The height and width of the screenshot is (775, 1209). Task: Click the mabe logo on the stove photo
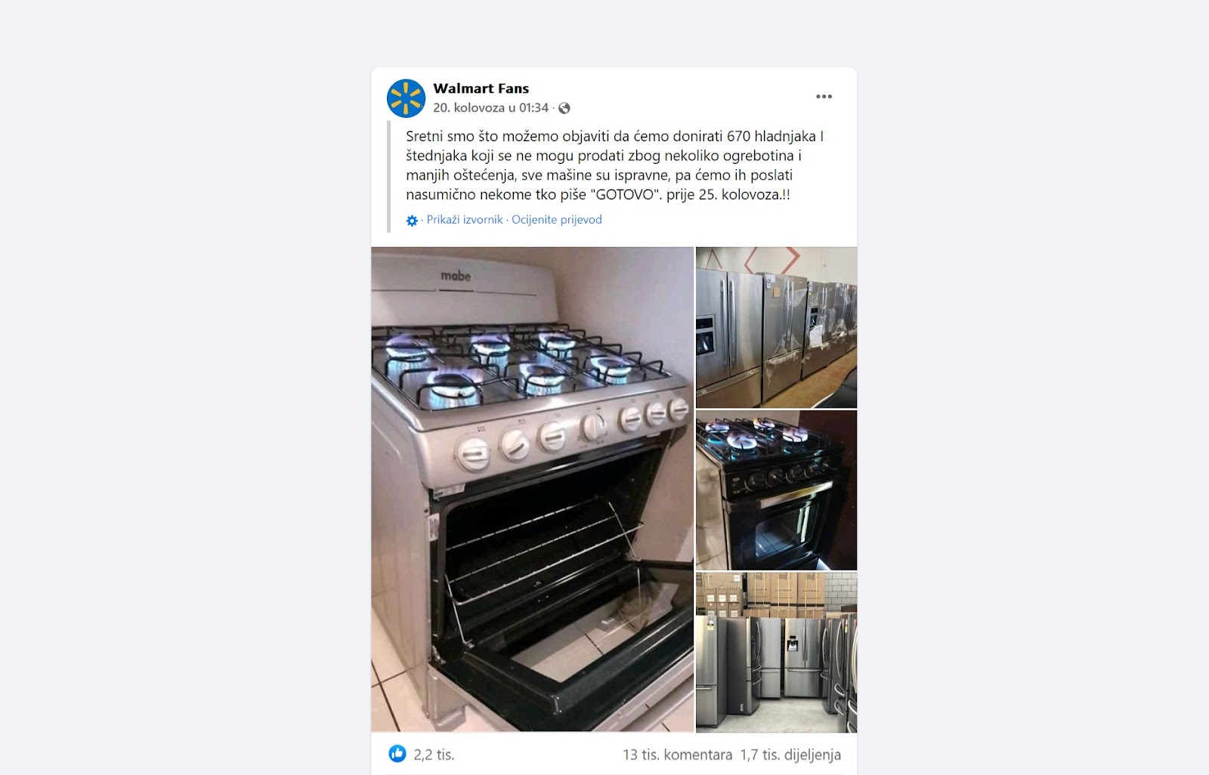click(456, 276)
